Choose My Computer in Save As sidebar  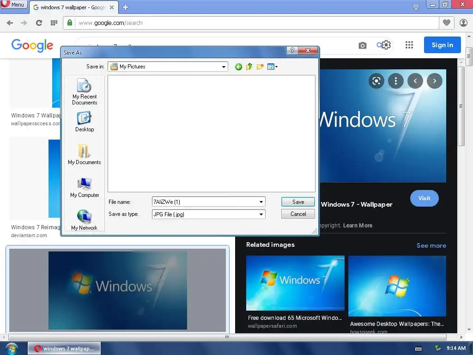click(x=85, y=188)
